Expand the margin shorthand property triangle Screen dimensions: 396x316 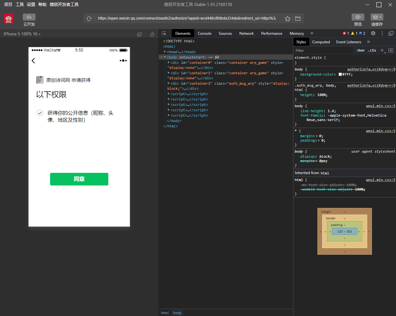(317, 136)
